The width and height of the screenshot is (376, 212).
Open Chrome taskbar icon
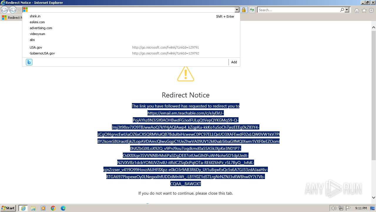(x=53, y=208)
